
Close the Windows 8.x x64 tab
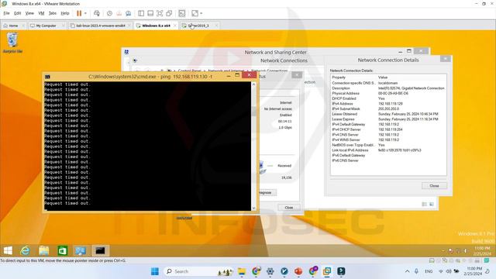175,26
